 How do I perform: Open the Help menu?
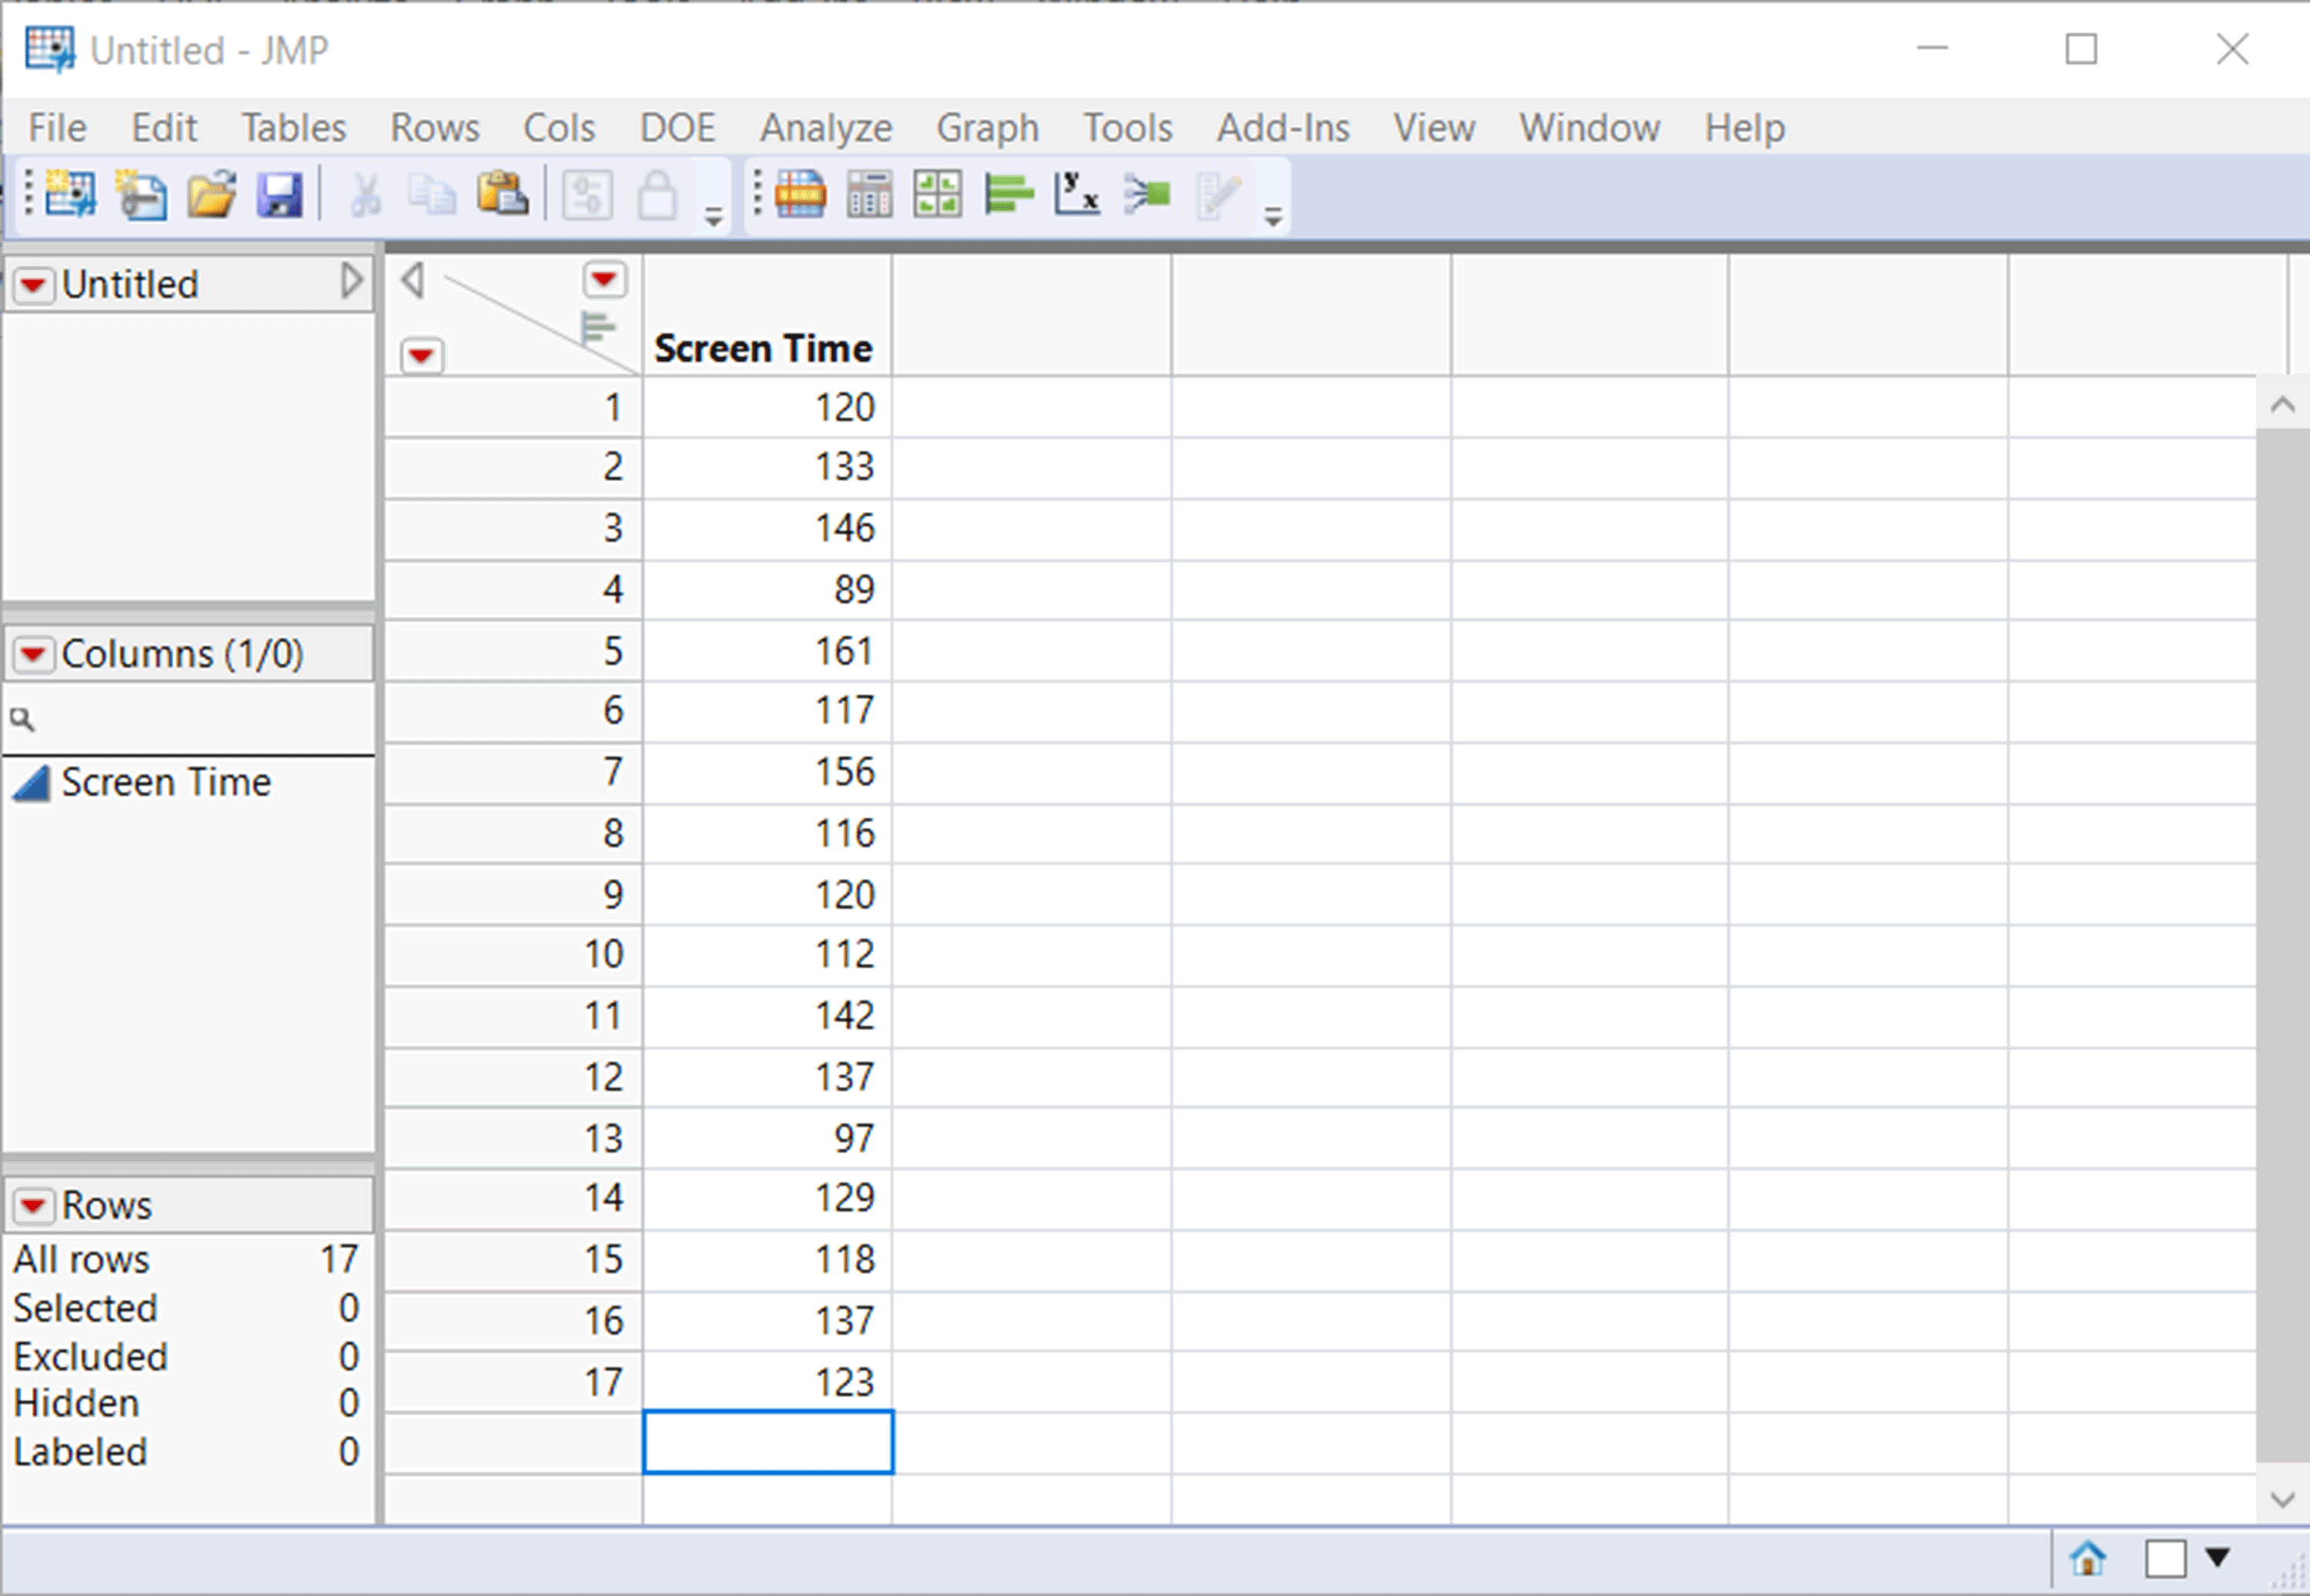pyautogui.click(x=1745, y=128)
